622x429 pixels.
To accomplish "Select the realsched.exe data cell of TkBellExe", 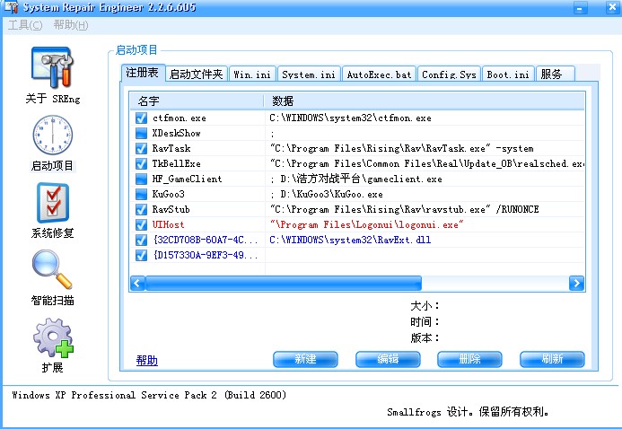I will (x=426, y=163).
